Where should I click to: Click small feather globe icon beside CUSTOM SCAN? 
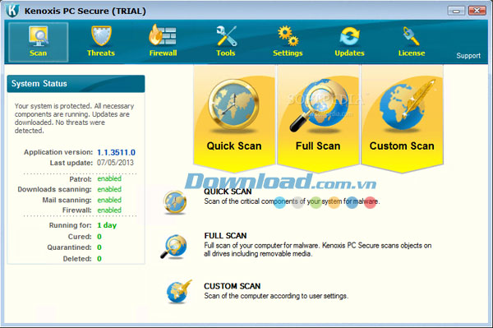[x=178, y=292]
